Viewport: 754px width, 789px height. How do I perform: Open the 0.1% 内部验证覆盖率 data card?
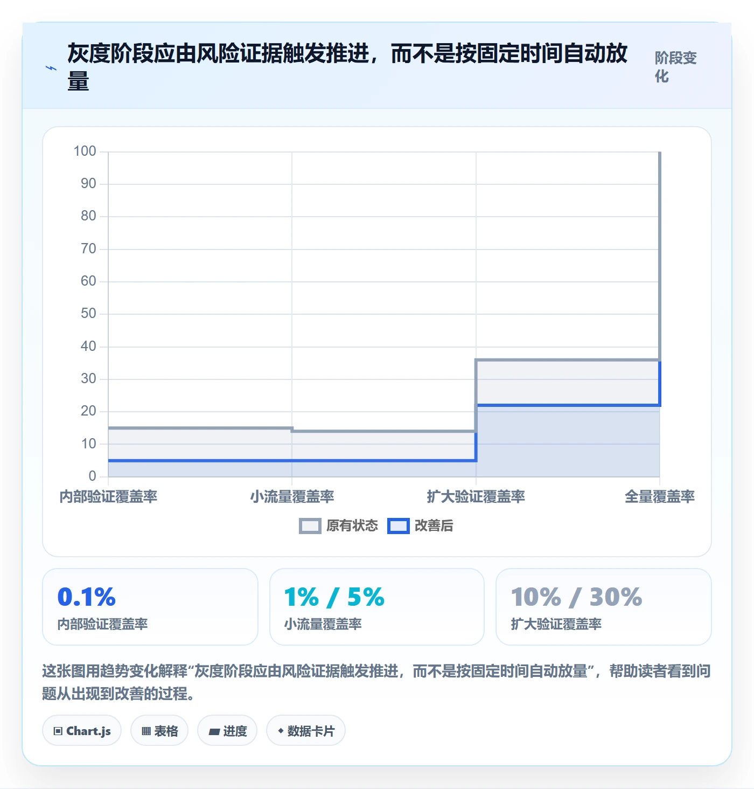(150, 607)
